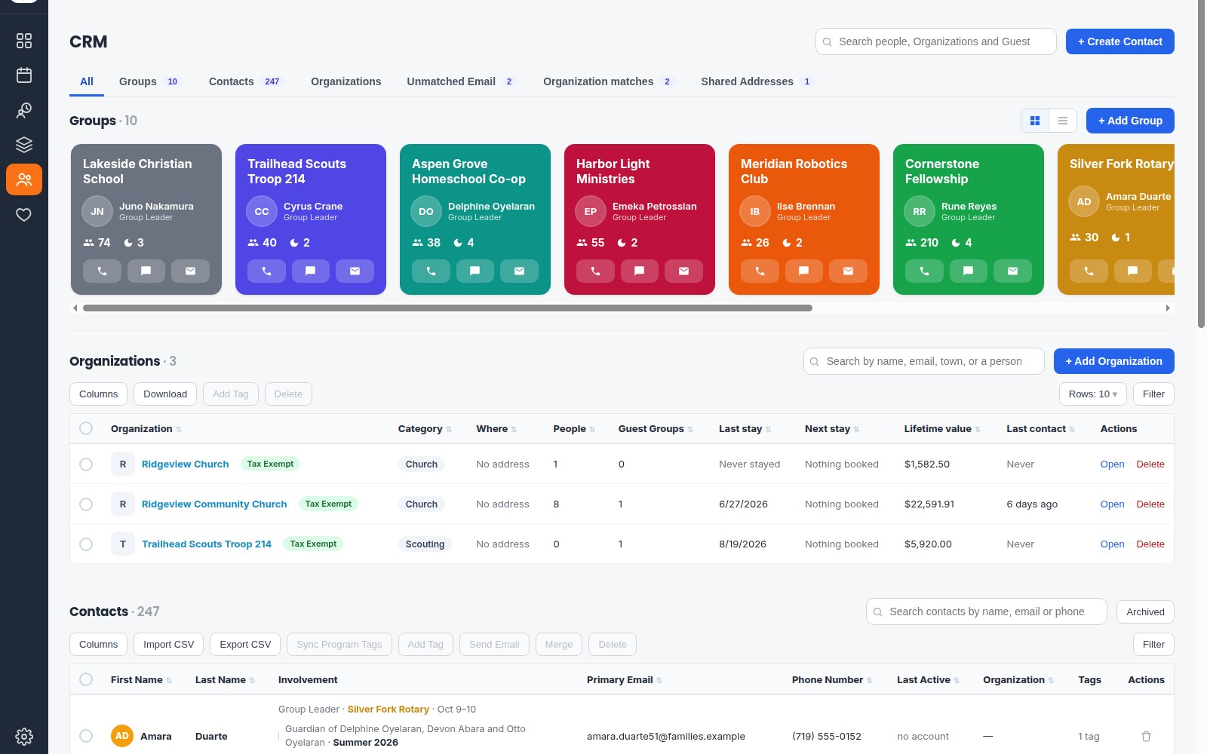Viewport: 1207px width, 754px height.
Task: Sort contacts by Last Active column
Action: (x=928, y=680)
